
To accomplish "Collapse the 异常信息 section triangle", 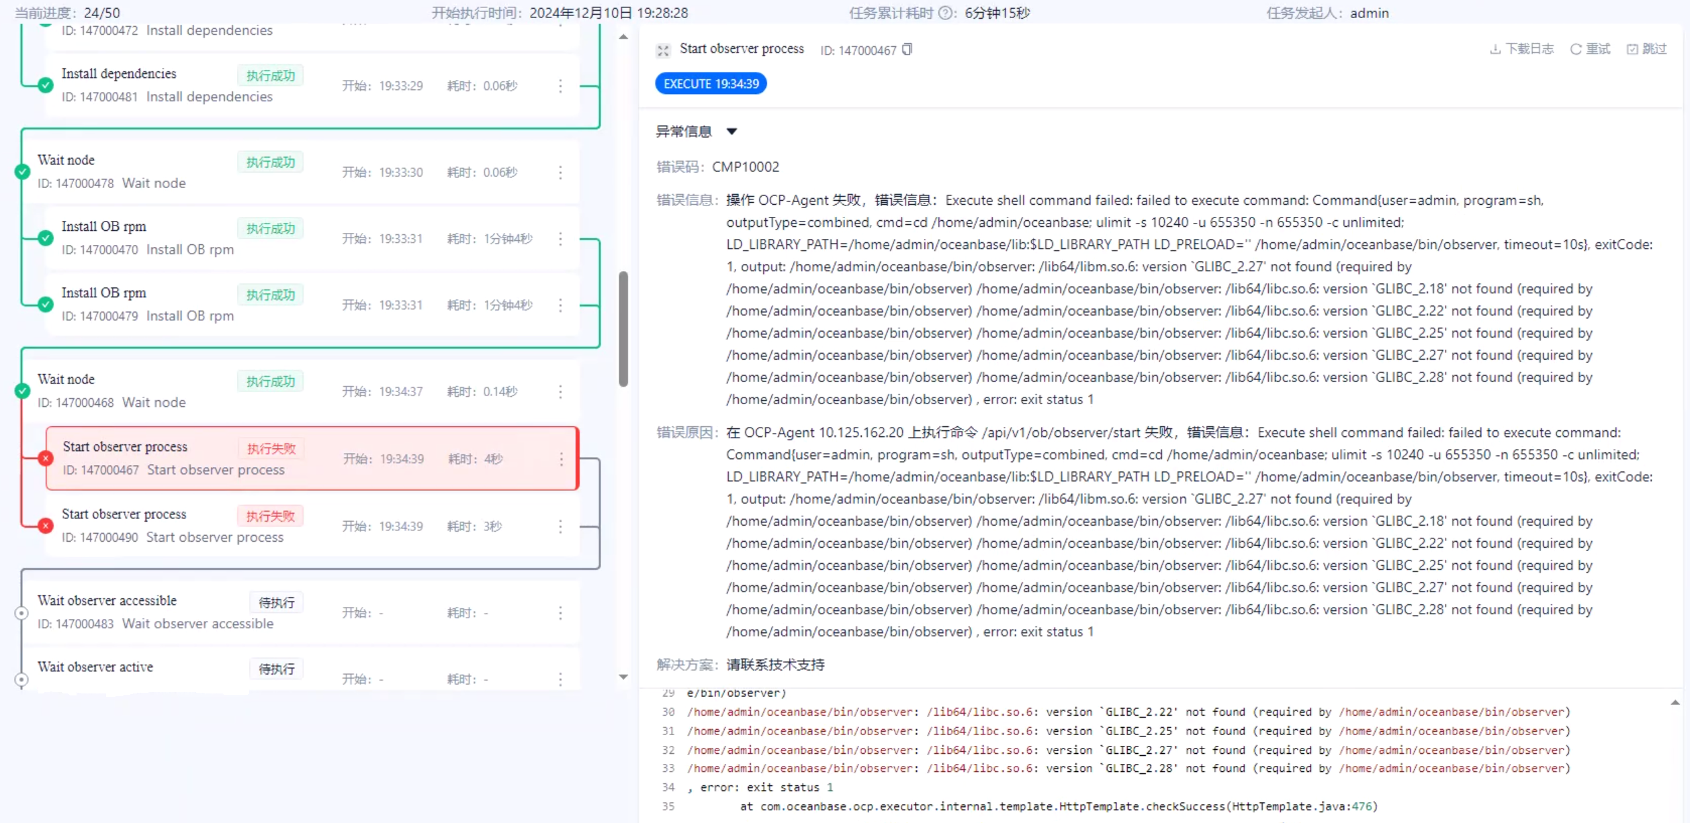I will [x=731, y=132].
